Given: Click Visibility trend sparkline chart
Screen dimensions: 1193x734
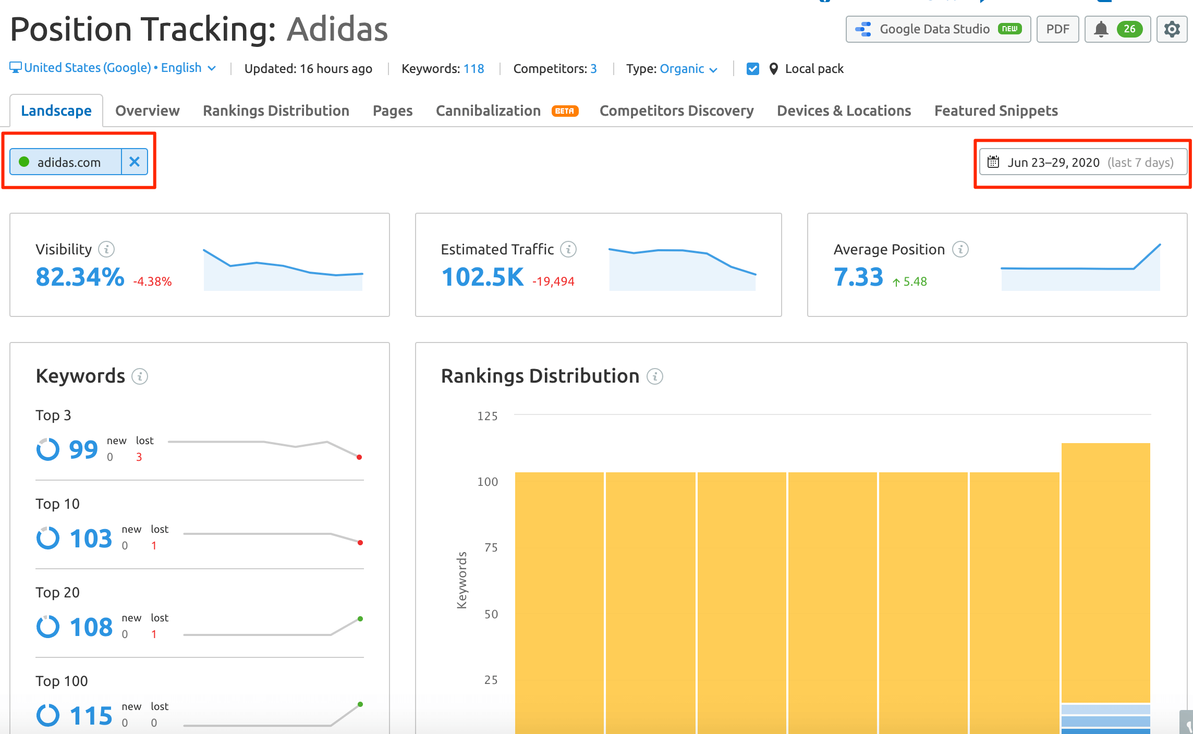Looking at the screenshot, I should pyautogui.click(x=283, y=270).
